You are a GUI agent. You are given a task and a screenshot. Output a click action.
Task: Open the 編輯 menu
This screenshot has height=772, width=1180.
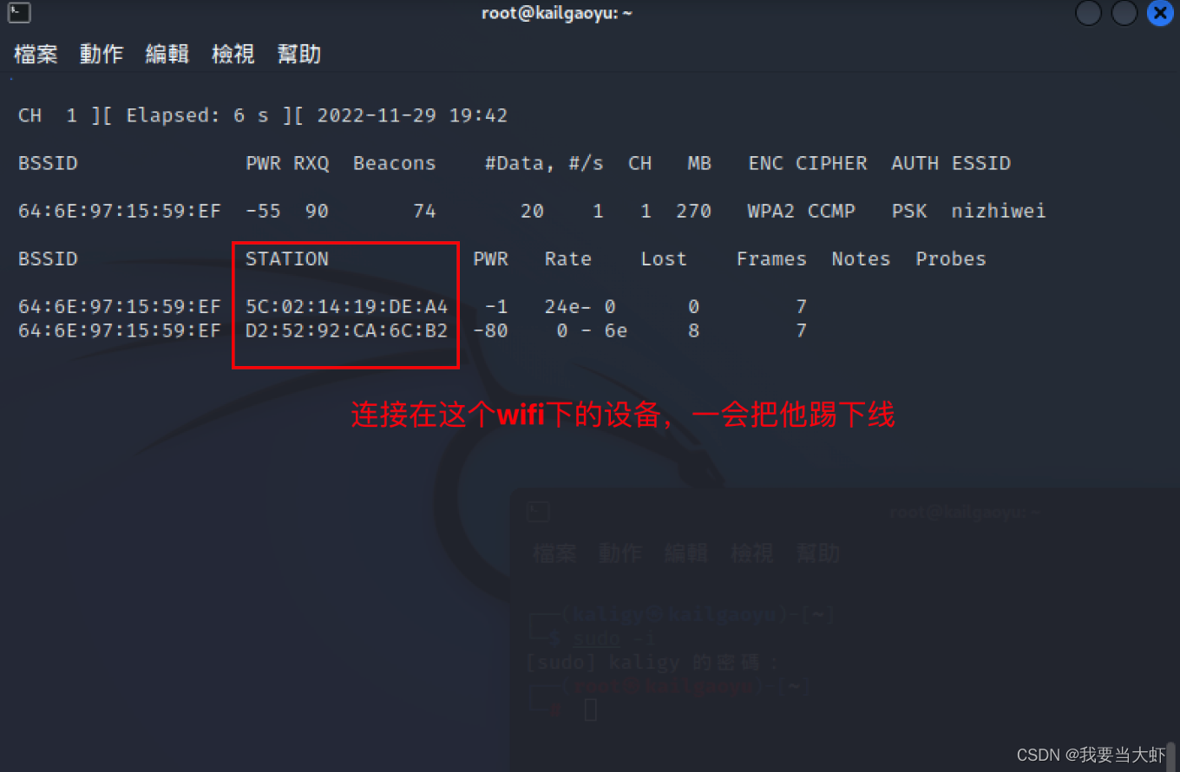(167, 55)
